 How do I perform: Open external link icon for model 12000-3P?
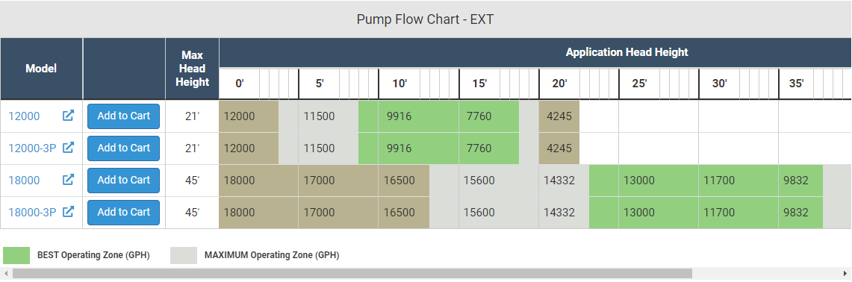(x=68, y=148)
